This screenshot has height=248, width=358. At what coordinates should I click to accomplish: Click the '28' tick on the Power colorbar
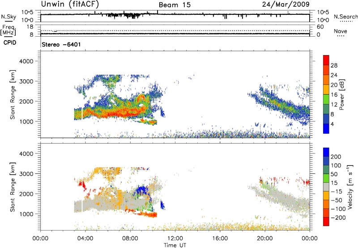click(334, 65)
